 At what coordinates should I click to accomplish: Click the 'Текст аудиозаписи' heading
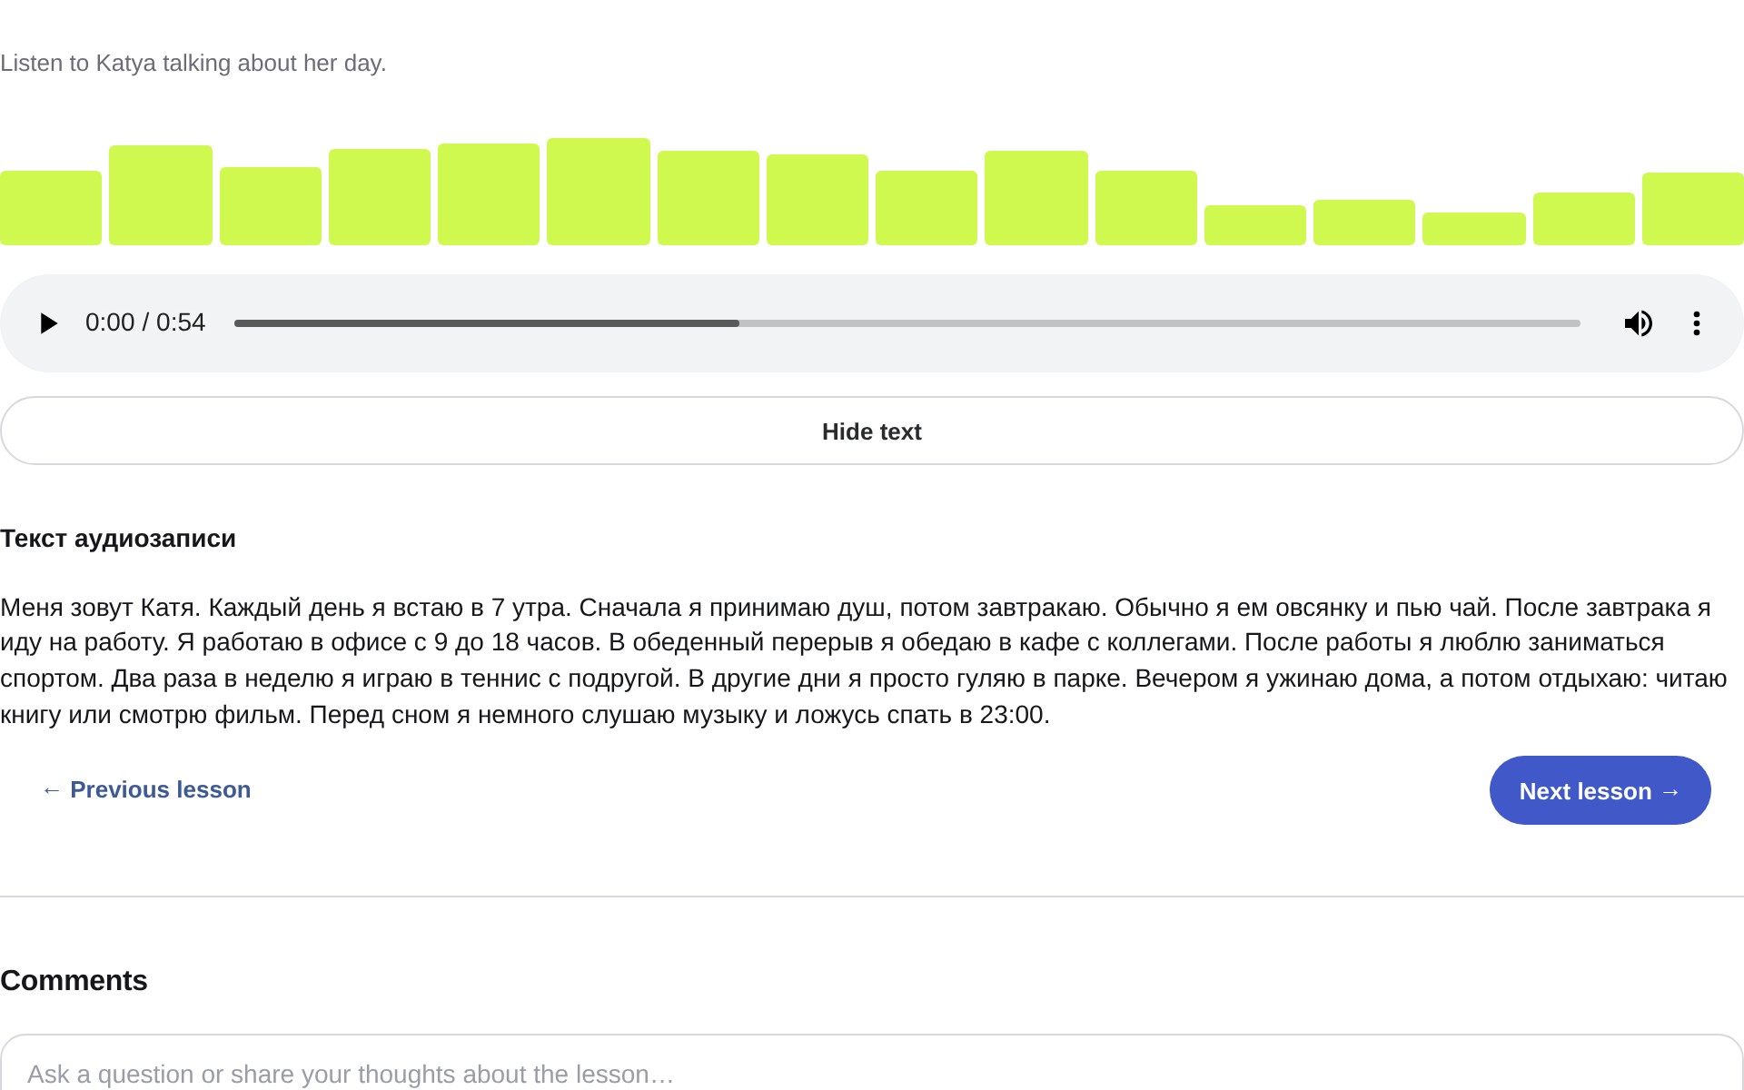coord(118,539)
